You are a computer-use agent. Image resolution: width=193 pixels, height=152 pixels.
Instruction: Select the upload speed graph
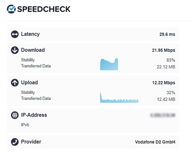119,97
